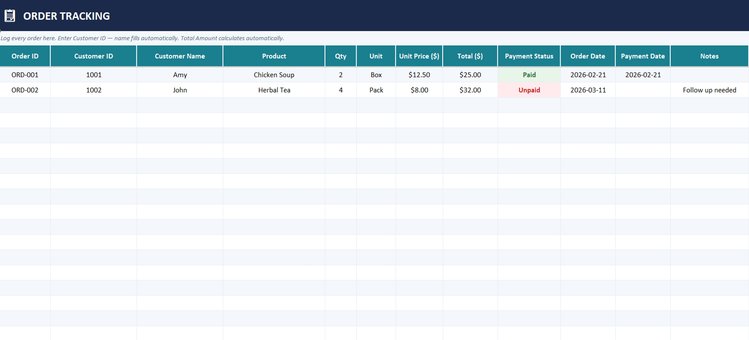Click customer ID cell 1001
Screen dimensions: 749x340
[94, 75]
